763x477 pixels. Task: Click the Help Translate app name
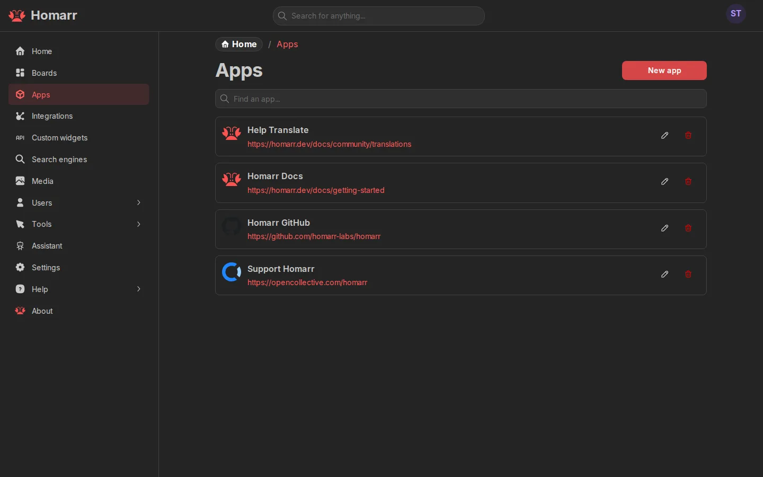(278, 130)
